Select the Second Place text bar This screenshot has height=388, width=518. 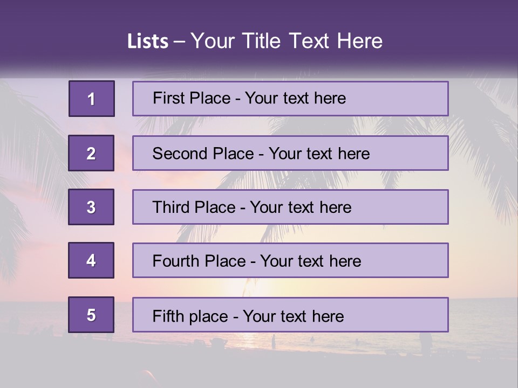(x=290, y=153)
